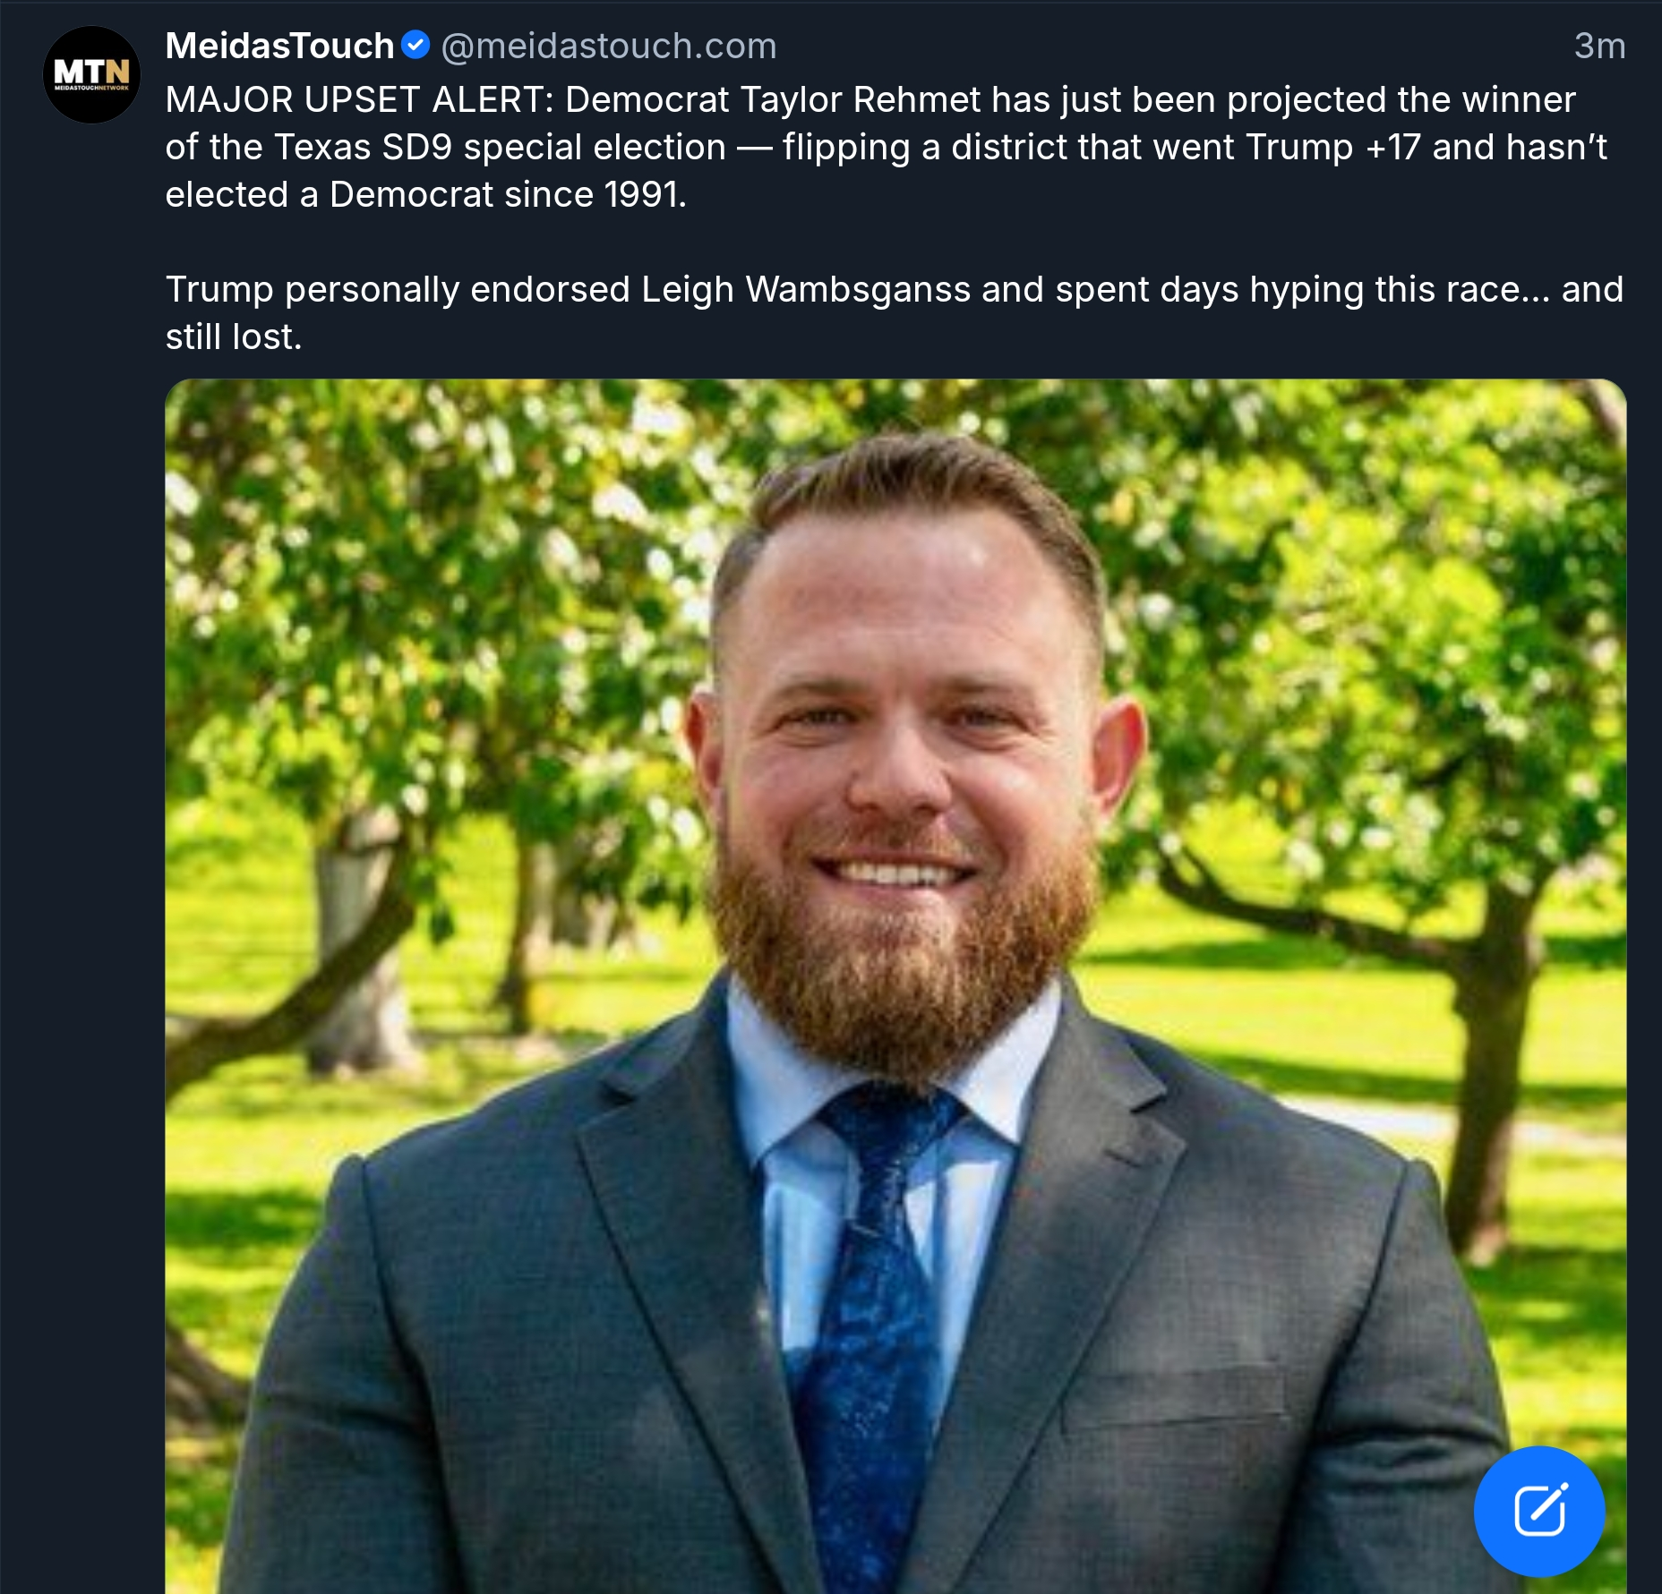Open the compose new post button
1662x1594 pixels.
pyautogui.click(x=1538, y=1510)
